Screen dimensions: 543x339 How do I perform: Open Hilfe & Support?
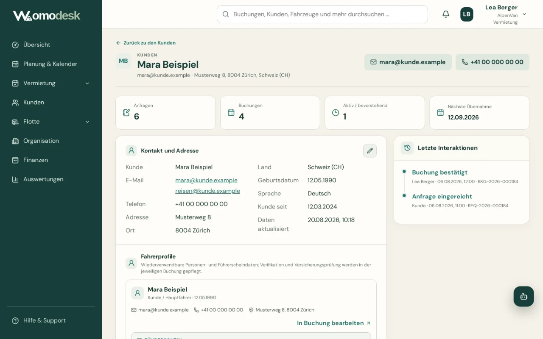[51, 320]
